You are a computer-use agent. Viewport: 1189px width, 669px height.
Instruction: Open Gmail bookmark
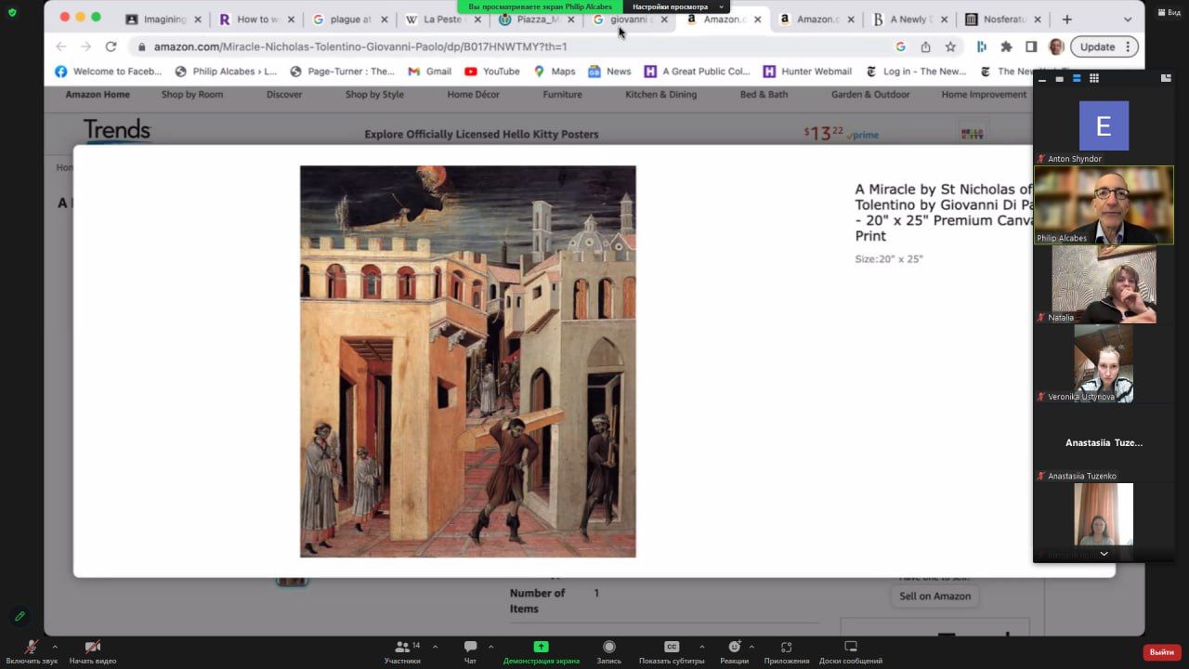point(429,72)
